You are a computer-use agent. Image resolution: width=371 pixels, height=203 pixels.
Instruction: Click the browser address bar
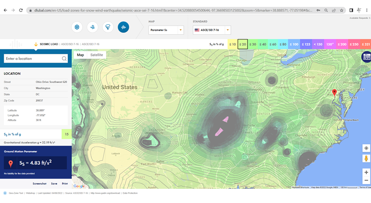click(173, 10)
